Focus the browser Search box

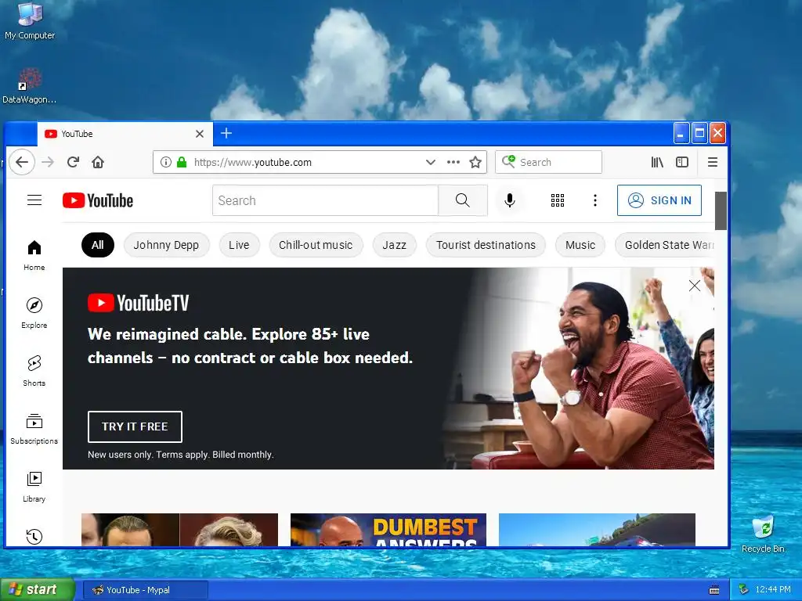pos(548,162)
